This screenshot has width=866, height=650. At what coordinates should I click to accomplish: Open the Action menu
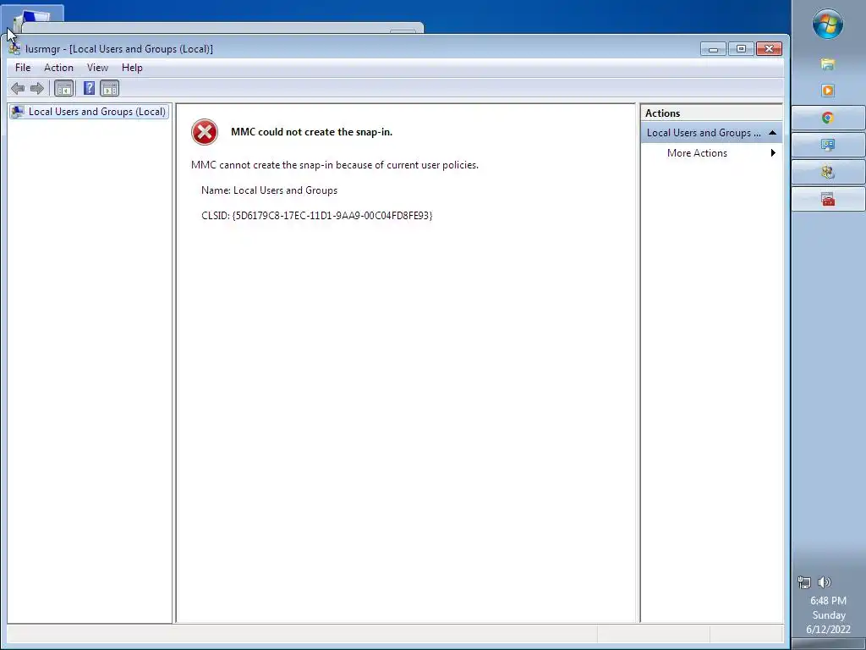[x=58, y=68]
